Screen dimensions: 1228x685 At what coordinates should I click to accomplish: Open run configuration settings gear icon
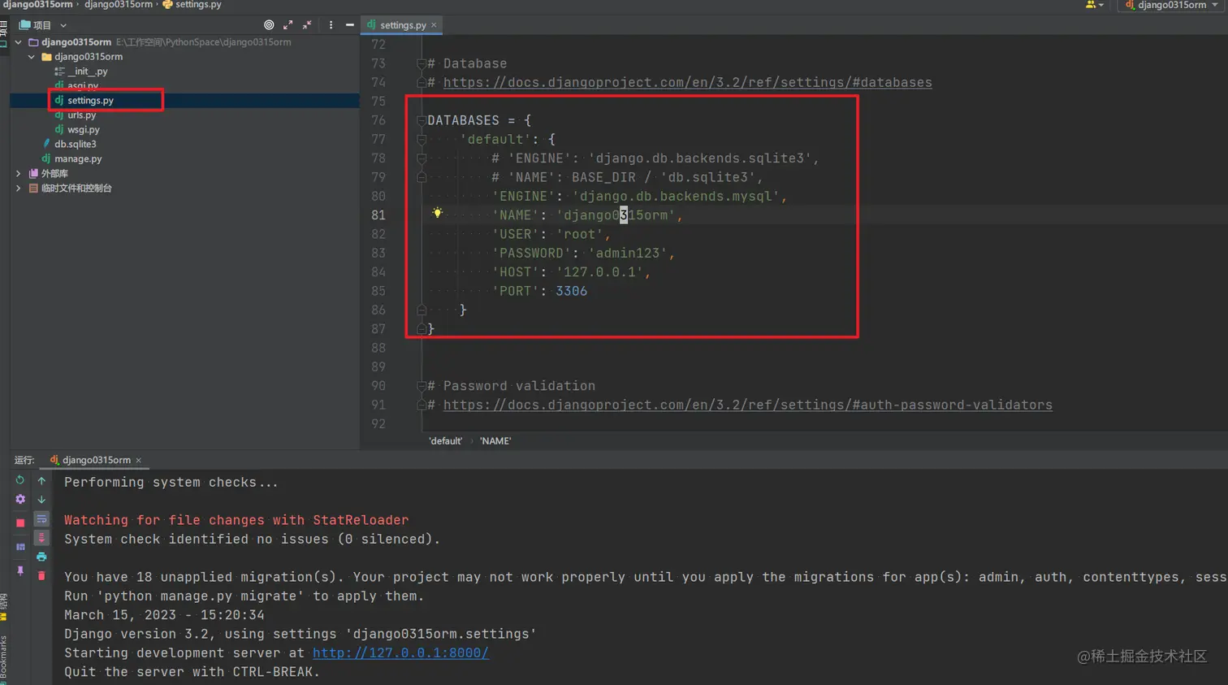pyautogui.click(x=20, y=499)
